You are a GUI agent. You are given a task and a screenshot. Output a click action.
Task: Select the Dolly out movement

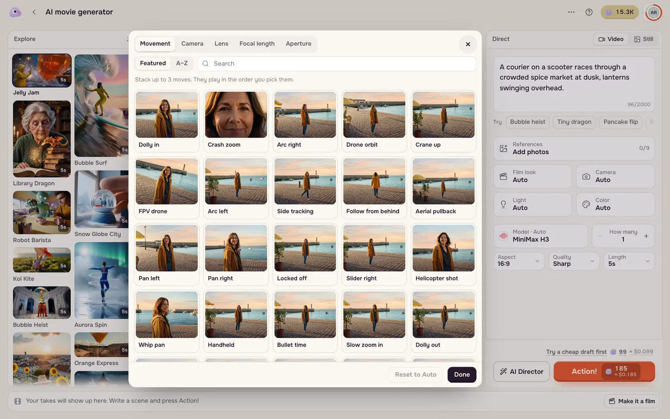[x=444, y=321]
